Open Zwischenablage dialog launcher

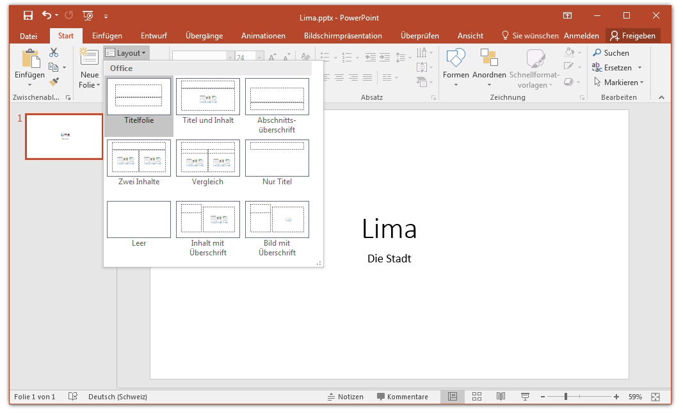tap(68, 98)
